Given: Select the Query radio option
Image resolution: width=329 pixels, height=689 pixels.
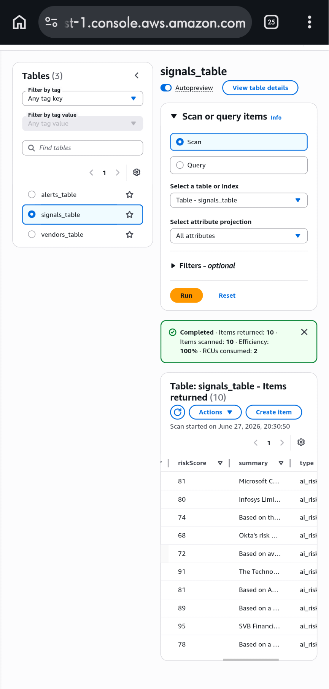Looking at the screenshot, I should [x=180, y=165].
